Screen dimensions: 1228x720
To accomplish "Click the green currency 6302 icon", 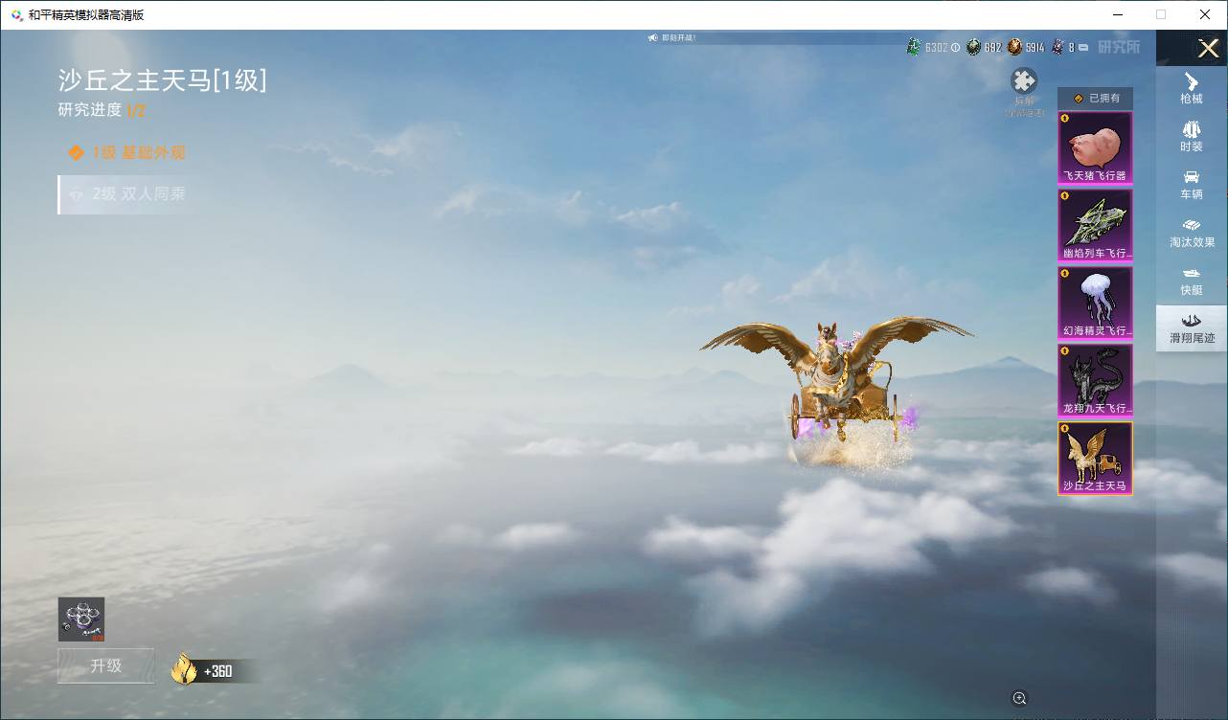I will (x=914, y=46).
